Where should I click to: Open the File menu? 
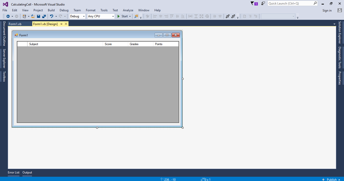pos(5,10)
